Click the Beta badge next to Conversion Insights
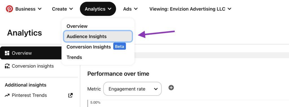The image size is (289, 107). (x=119, y=46)
